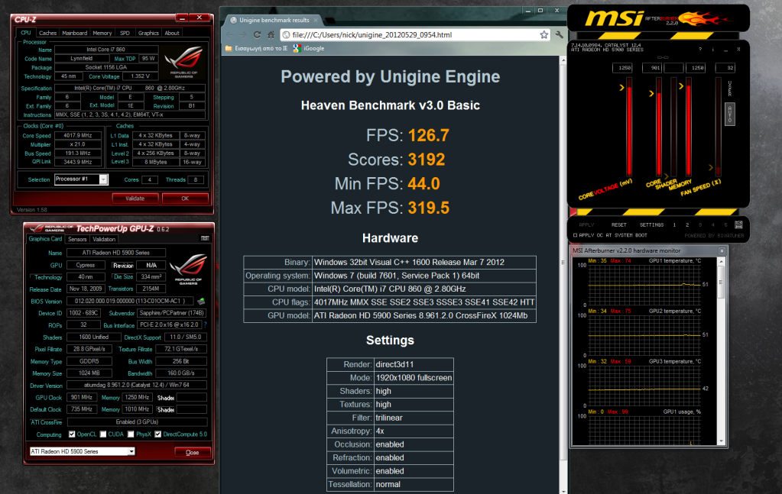Click the Chrome back arrow
Viewport: 782px width, 494px height.
coord(230,35)
